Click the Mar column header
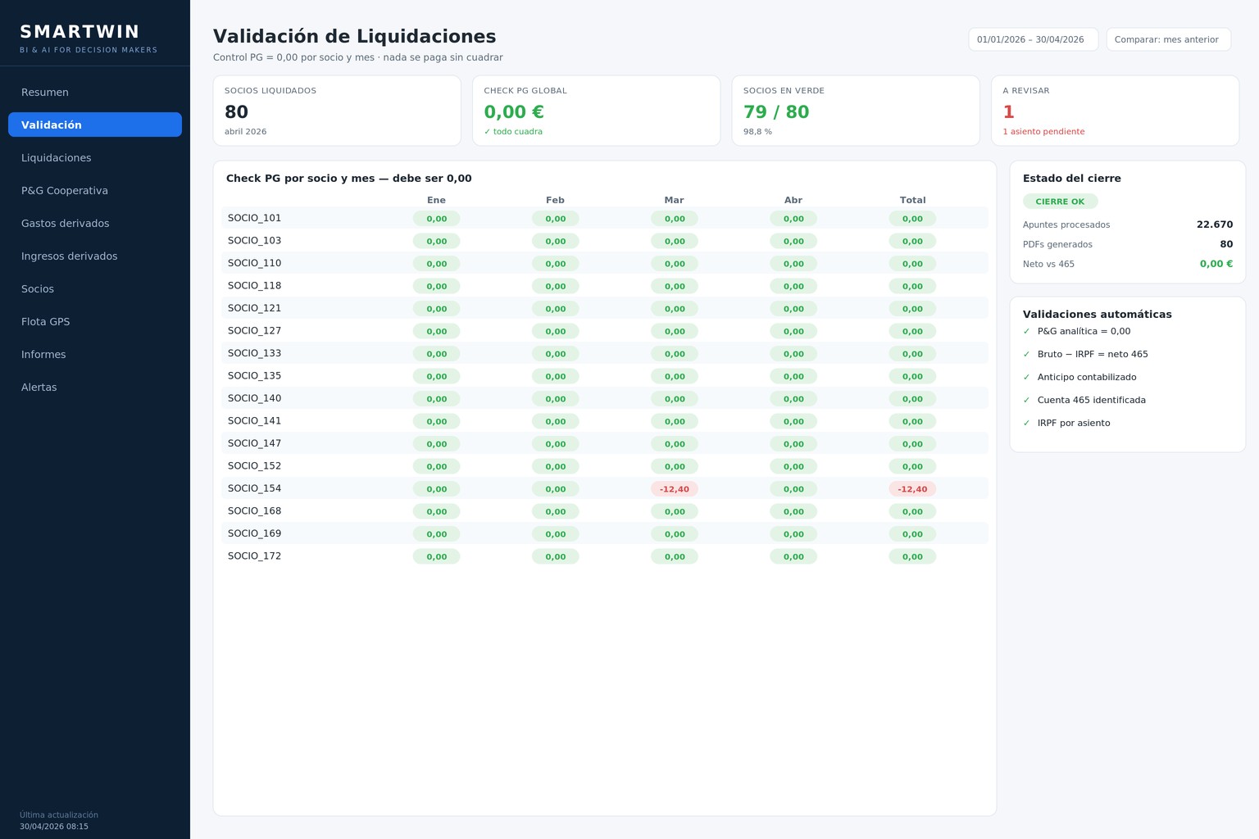The image size is (1259, 839). (674, 200)
